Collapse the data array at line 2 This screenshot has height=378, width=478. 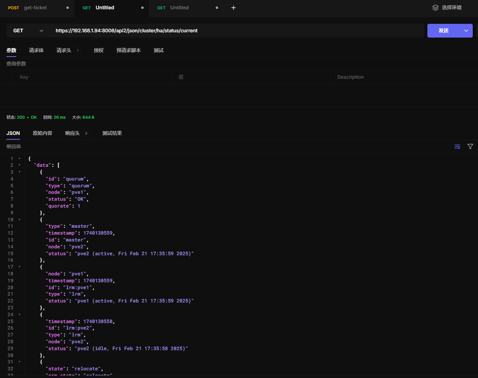(x=19, y=165)
